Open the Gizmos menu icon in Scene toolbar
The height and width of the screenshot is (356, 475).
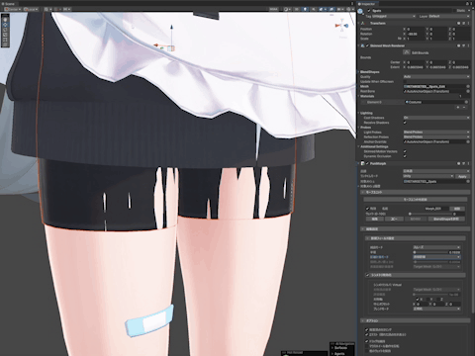[349, 9]
